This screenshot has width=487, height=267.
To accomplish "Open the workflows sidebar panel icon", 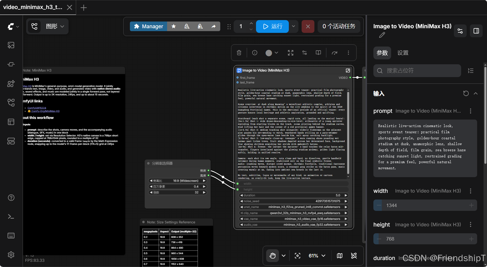I will click(11, 102).
